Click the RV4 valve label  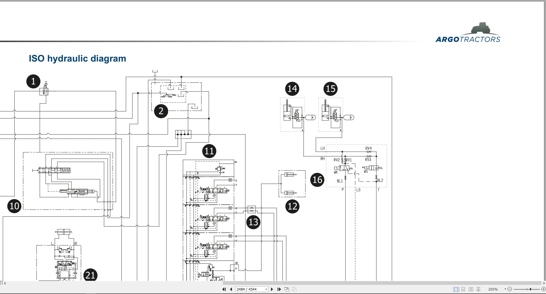pyautogui.click(x=368, y=148)
